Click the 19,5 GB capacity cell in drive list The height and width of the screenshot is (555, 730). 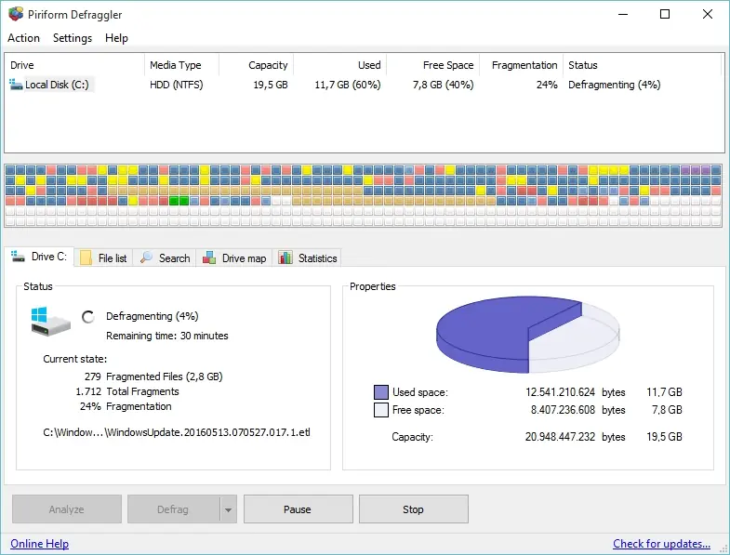coord(271,85)
